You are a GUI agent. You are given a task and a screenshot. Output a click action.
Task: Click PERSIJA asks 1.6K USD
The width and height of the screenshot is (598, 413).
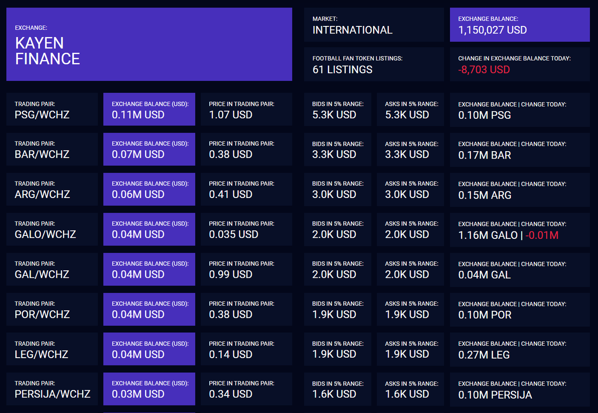411,389
